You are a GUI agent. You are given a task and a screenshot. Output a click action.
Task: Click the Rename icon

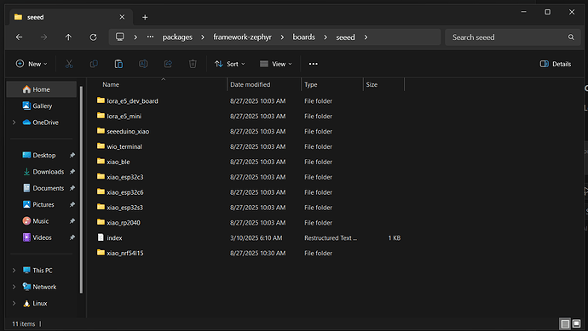click(143, 64)
